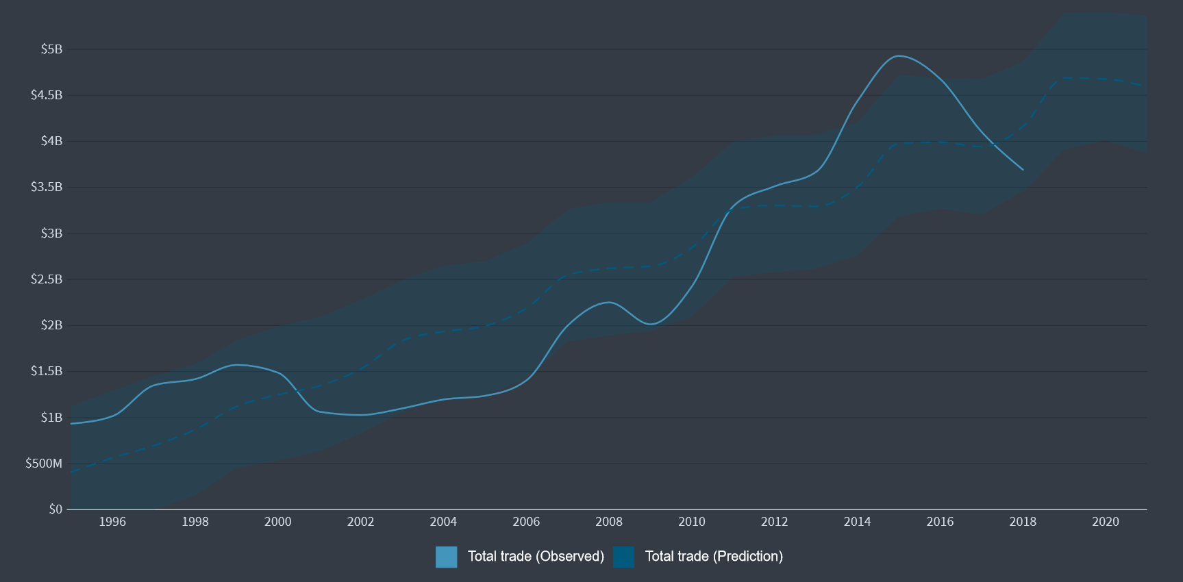Click the 1996 x-axis label
The height and width of the screenshot is (582, 1183).
click(x=112, y=522)
